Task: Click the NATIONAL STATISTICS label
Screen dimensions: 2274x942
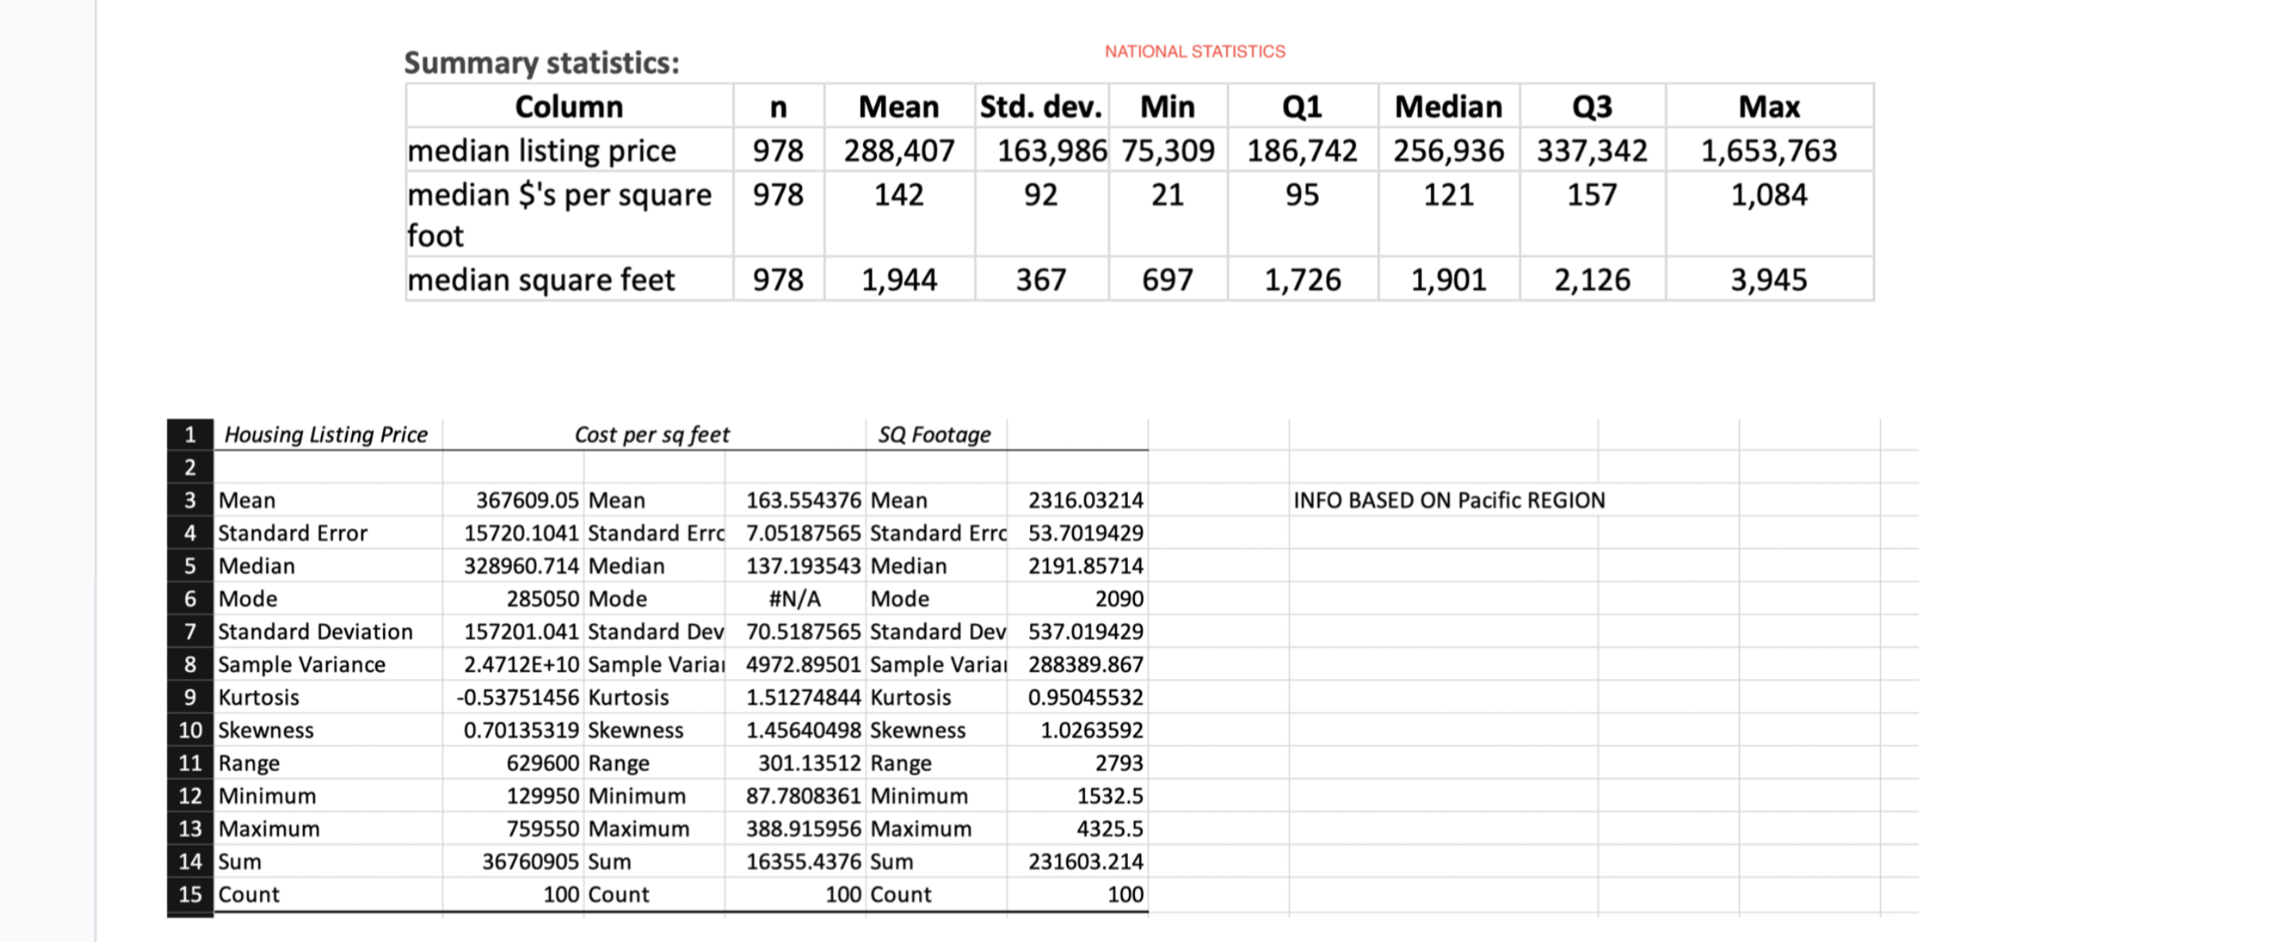Action: 1194,50
